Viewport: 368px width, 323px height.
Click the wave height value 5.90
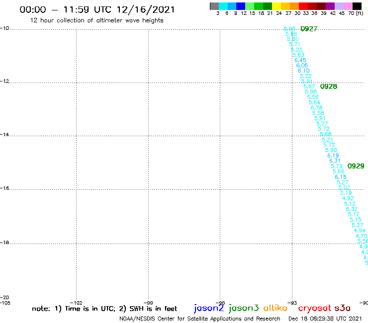click(x=331, y=150)
